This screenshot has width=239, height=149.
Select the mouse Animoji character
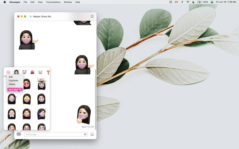24,72
